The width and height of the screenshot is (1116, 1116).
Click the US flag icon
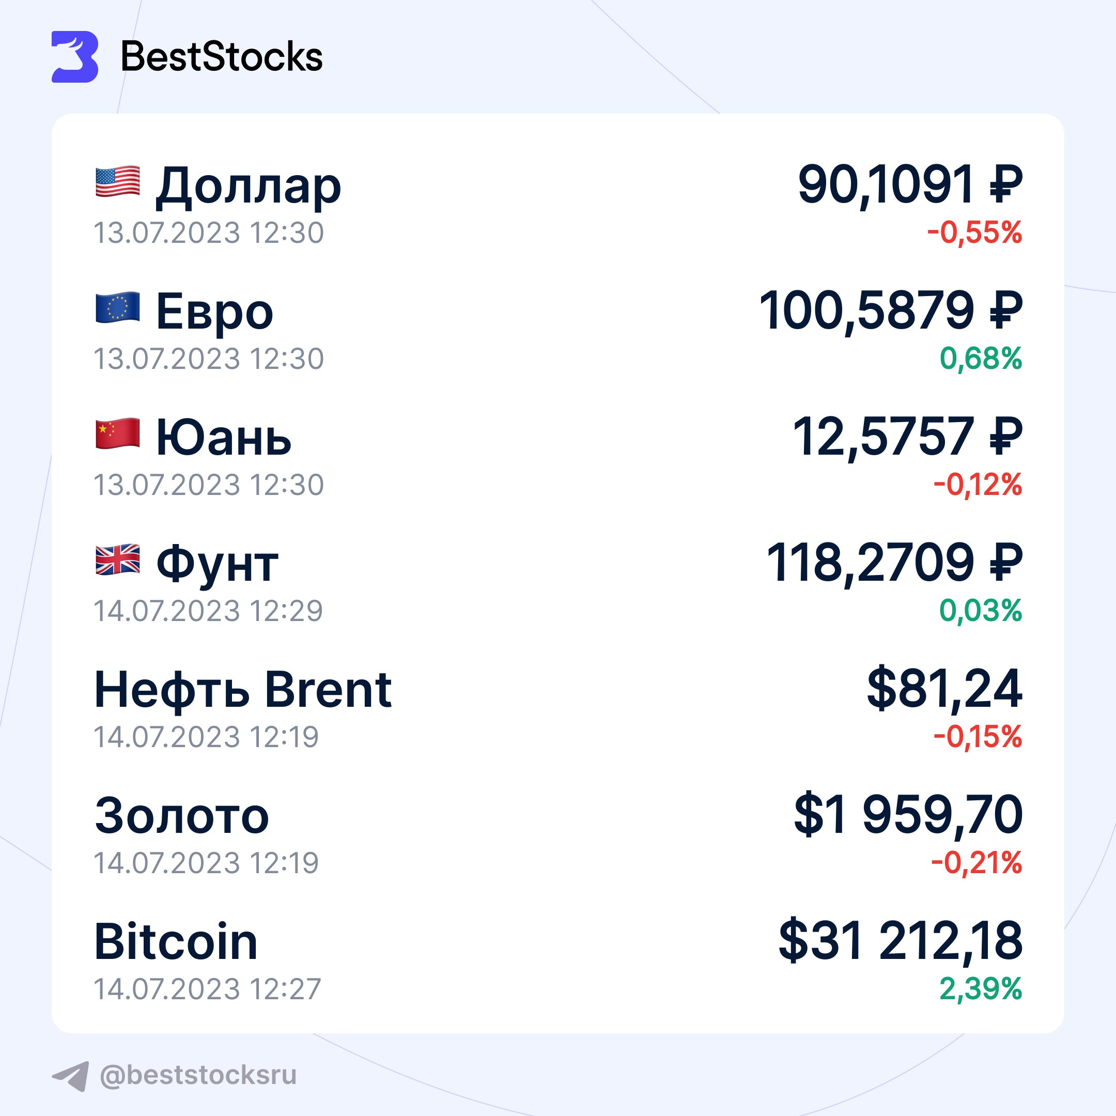pos(117,181)
